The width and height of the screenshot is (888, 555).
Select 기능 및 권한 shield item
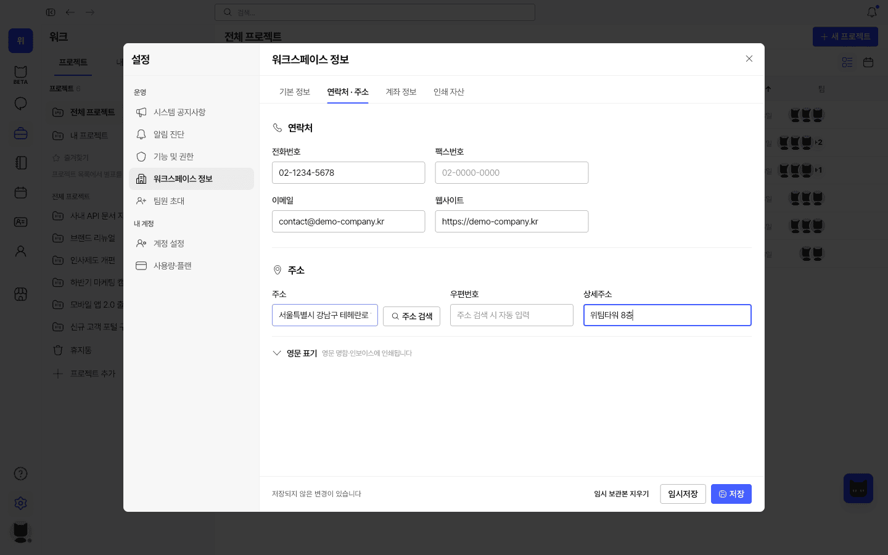coord(191,157)
